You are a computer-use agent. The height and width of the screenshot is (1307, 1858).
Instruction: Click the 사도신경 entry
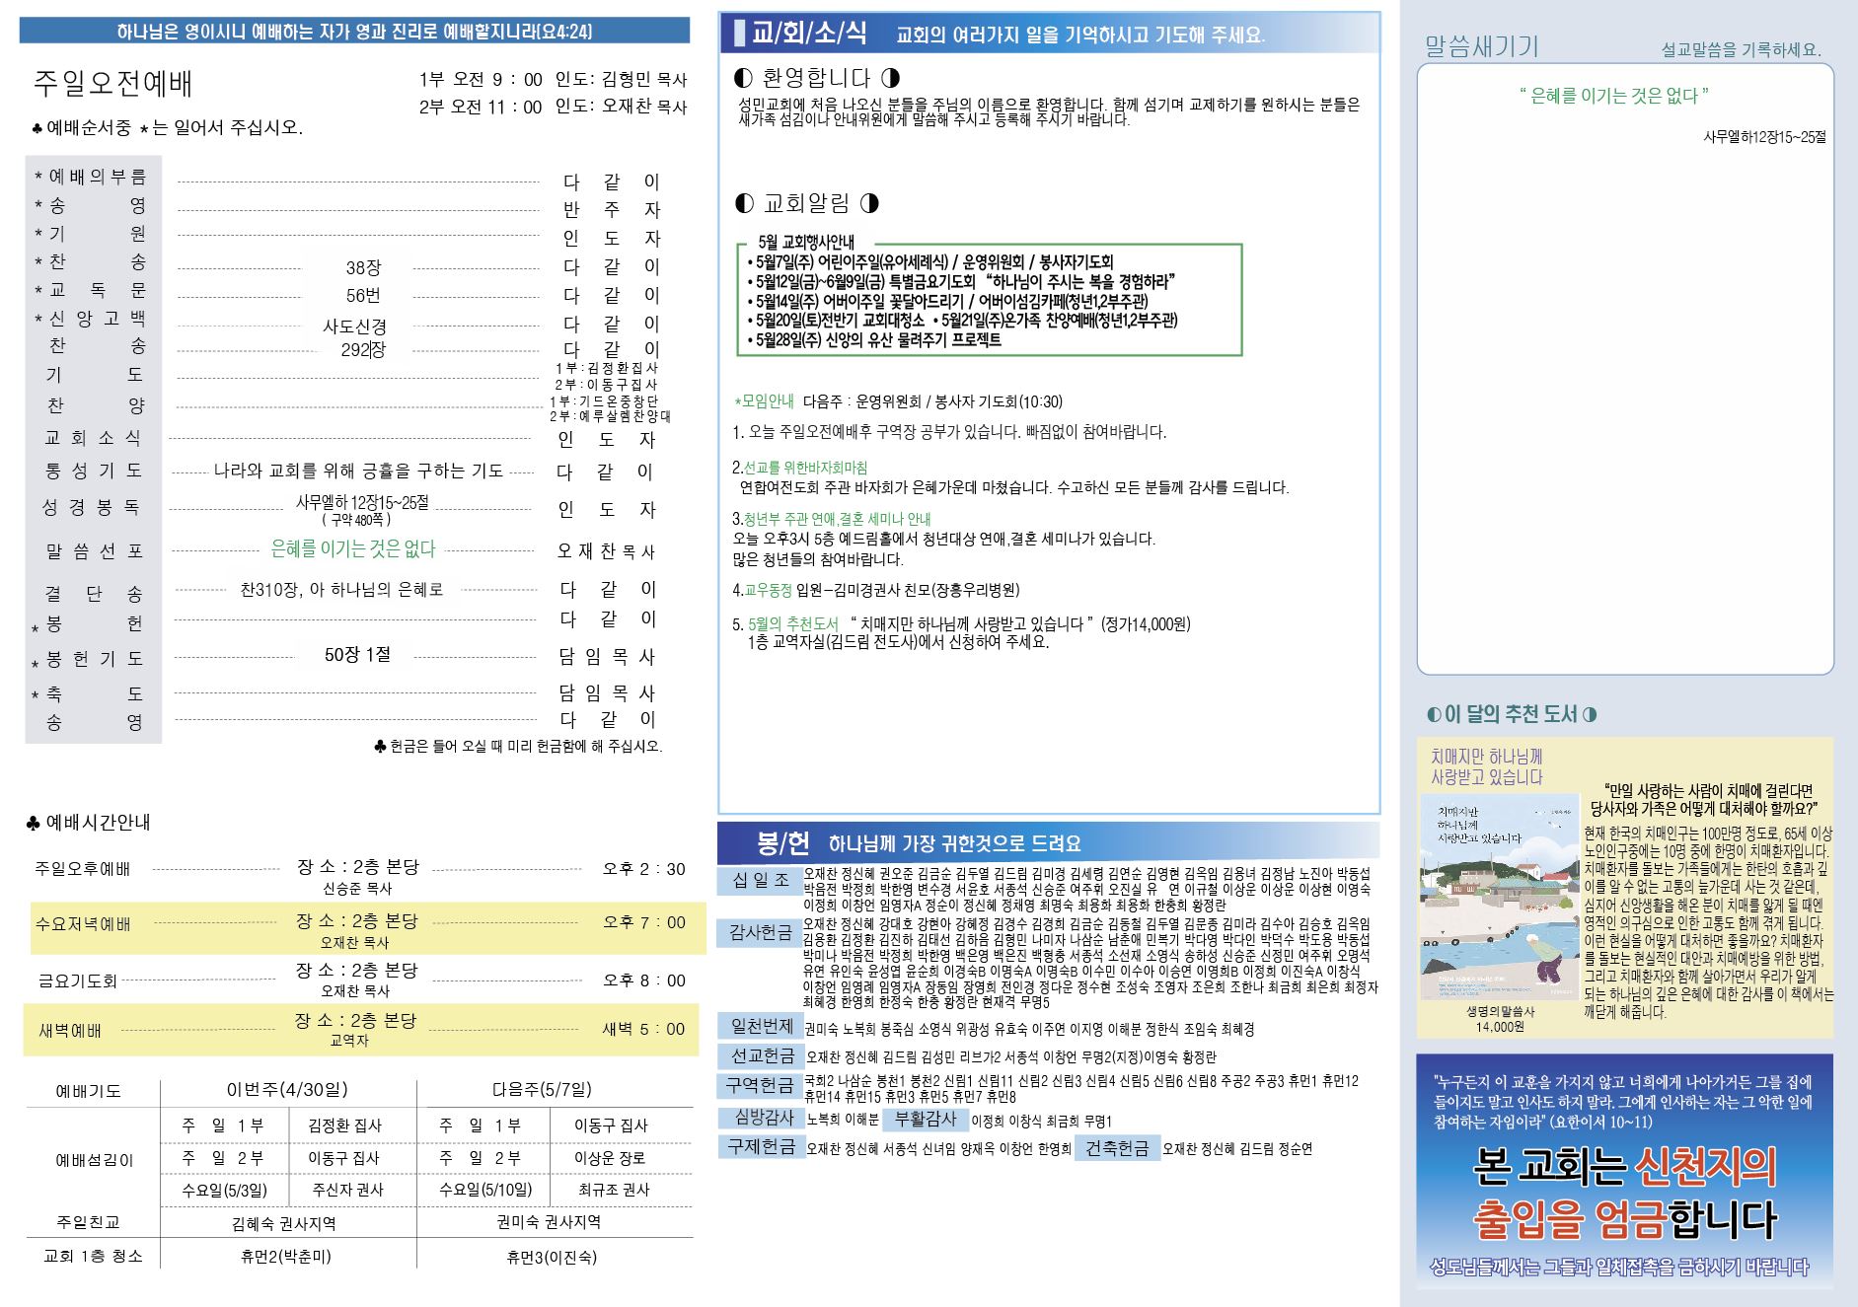(354, 327)
